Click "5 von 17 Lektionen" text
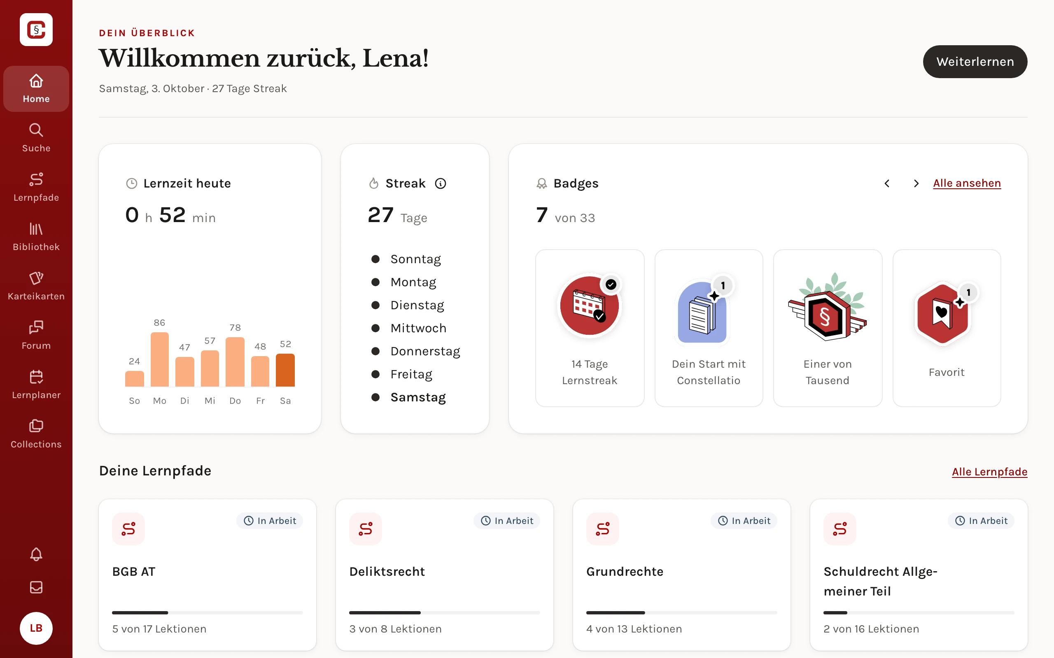This screenshot has width=1054, height=658. [x=159, y=629]
